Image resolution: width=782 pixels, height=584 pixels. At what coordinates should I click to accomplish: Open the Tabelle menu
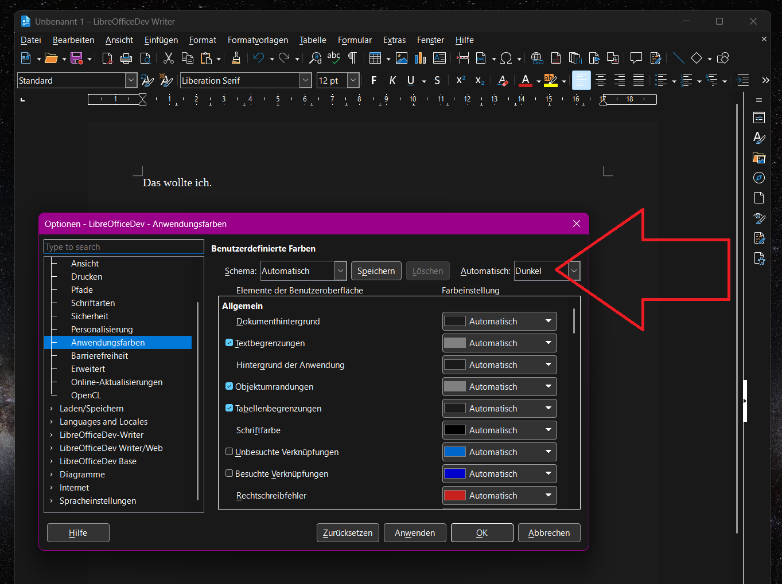tap(313, 40)
